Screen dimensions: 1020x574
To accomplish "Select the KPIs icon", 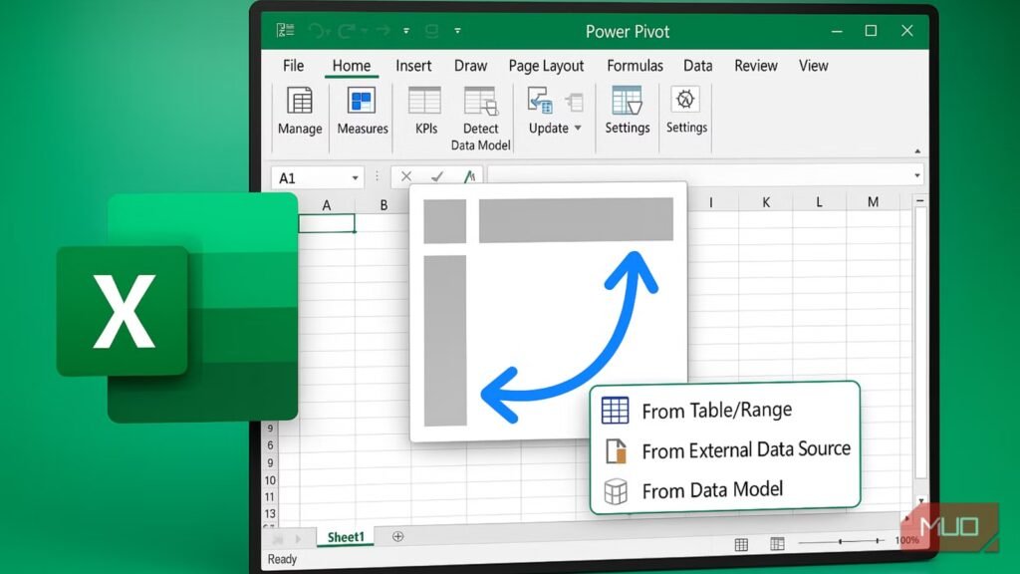I will [424, 112].
